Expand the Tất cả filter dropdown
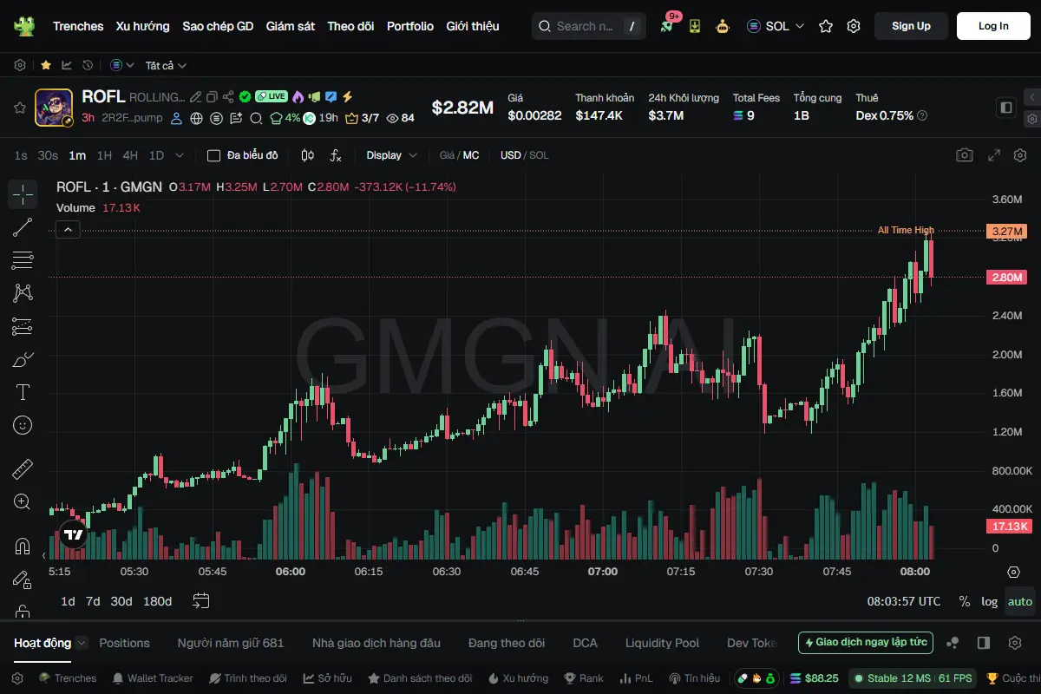This screenshot has height=694, width=1041. (x=166, y=65)
